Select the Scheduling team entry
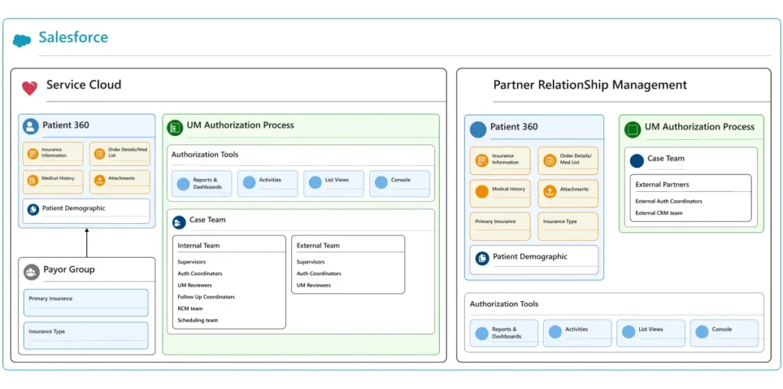Screen dimensions: 783x389 coord(198,320)
